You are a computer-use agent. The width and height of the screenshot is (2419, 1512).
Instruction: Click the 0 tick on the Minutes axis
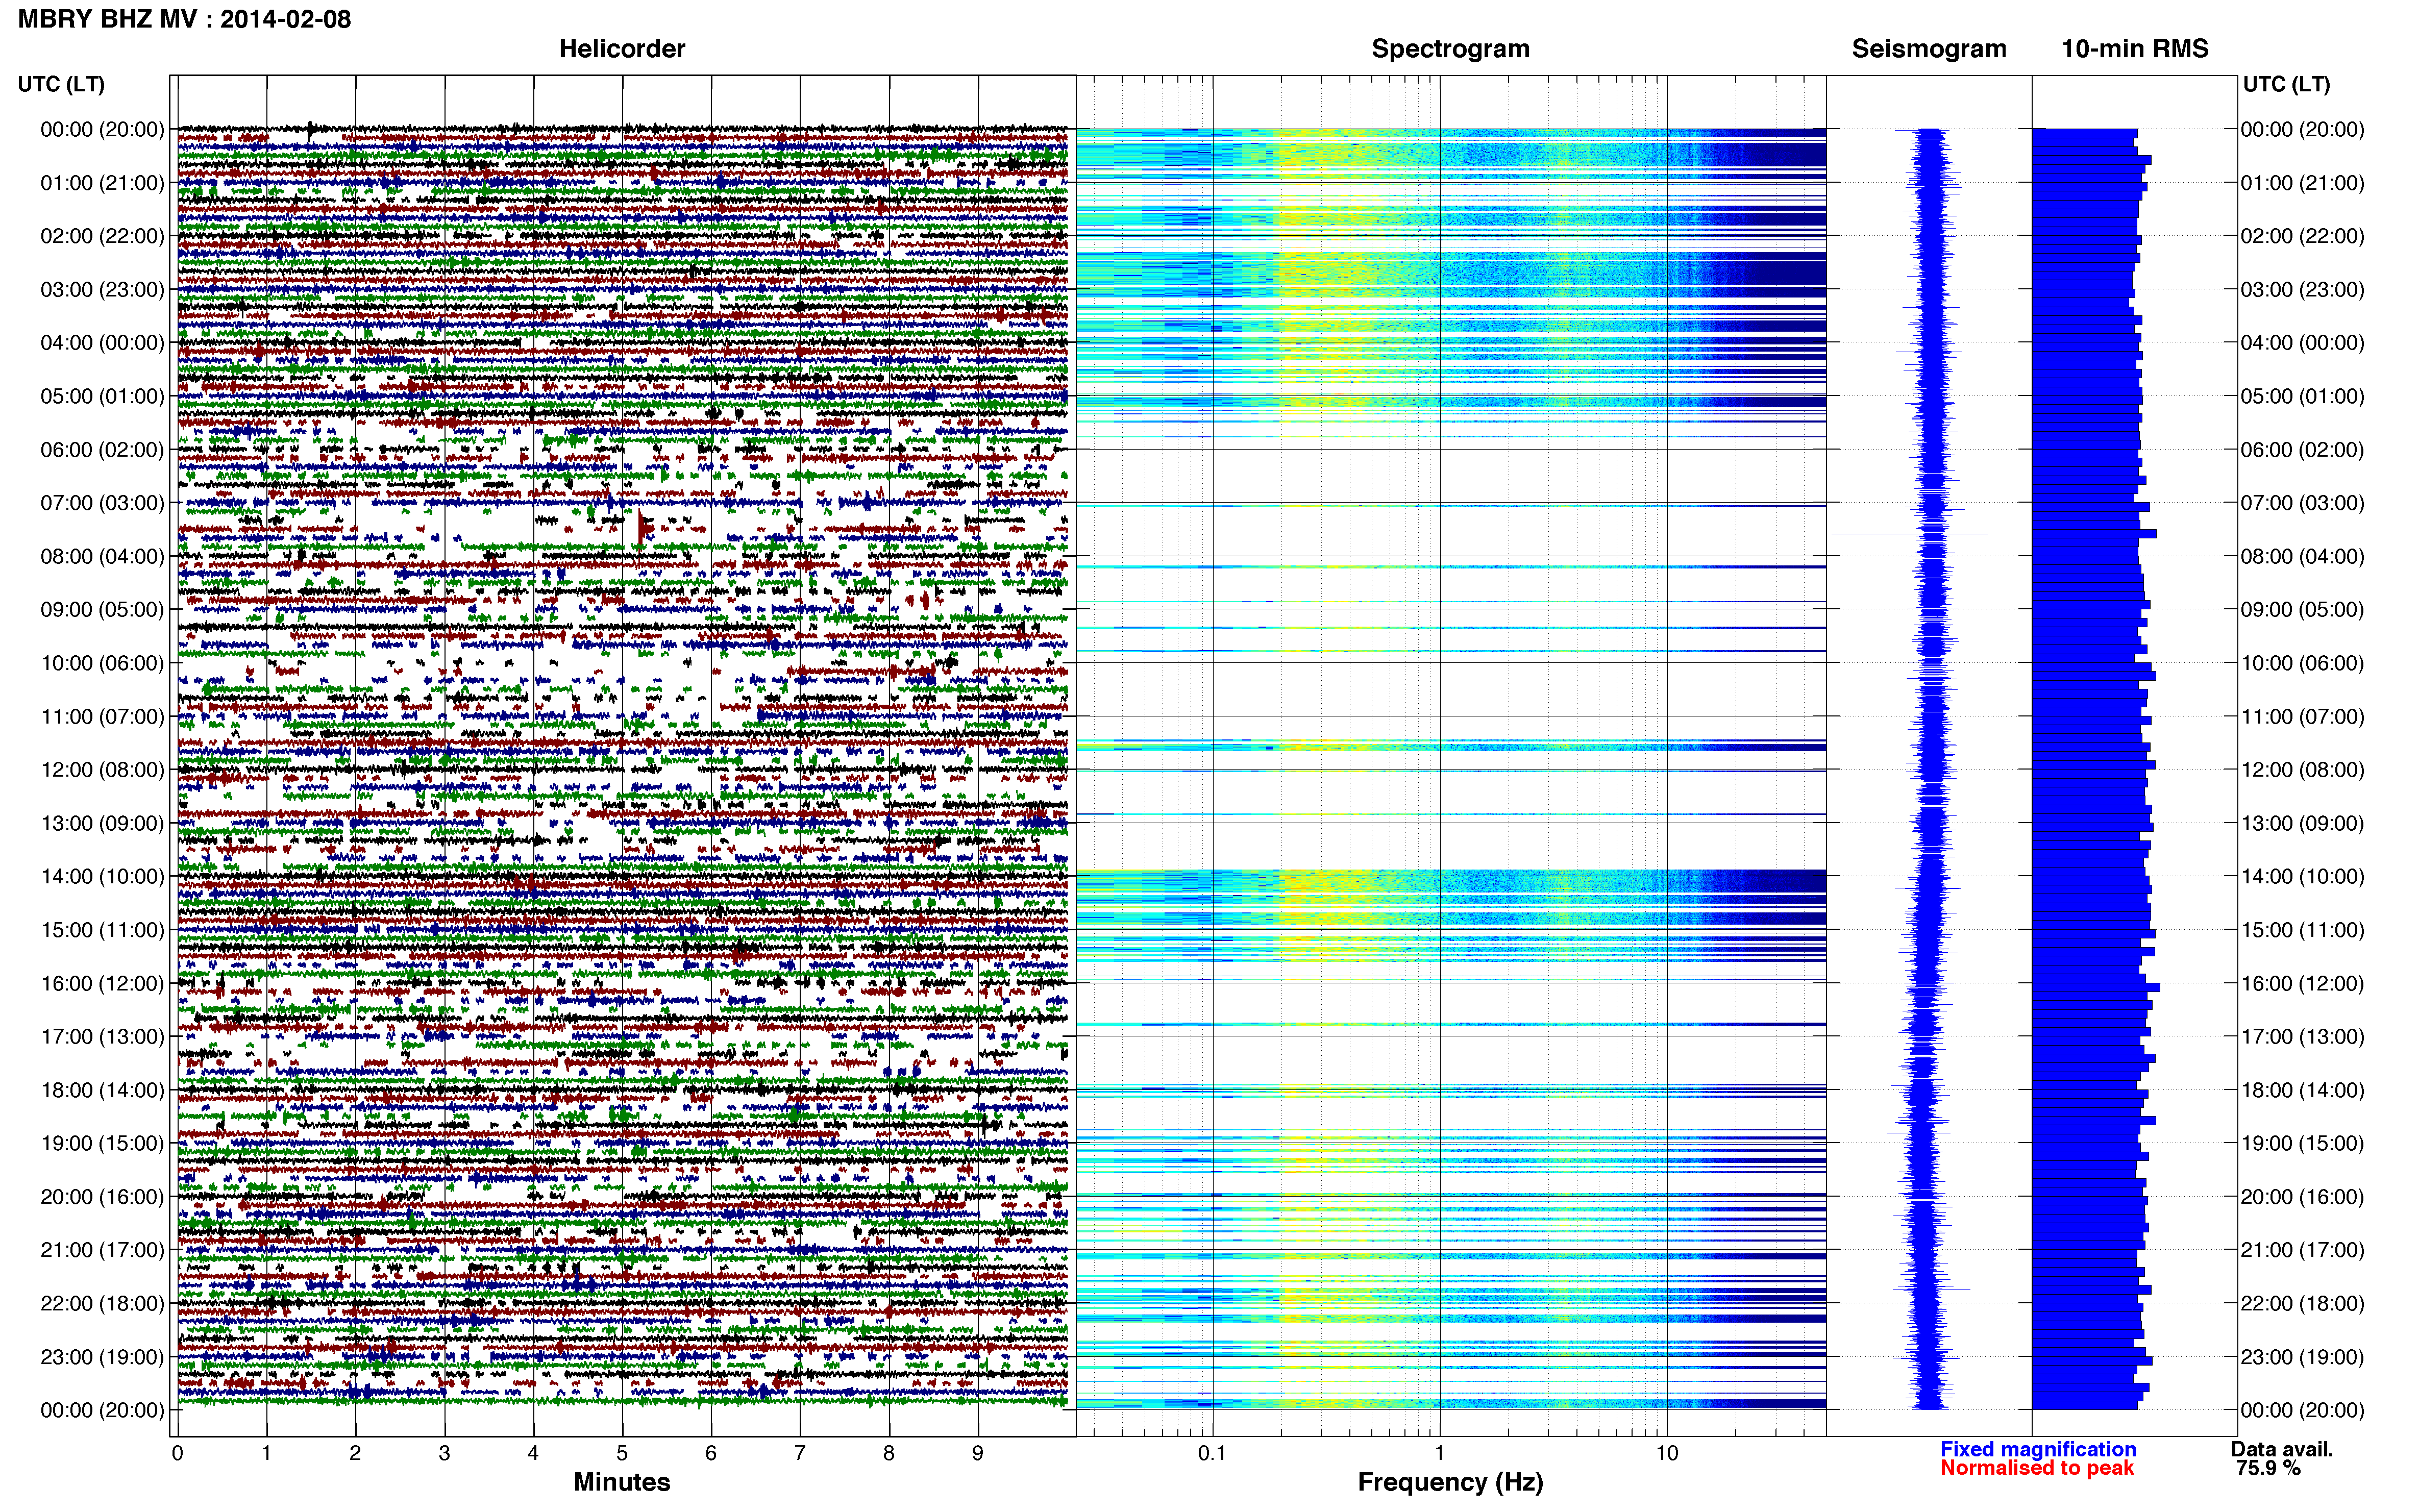(177, 1453)
